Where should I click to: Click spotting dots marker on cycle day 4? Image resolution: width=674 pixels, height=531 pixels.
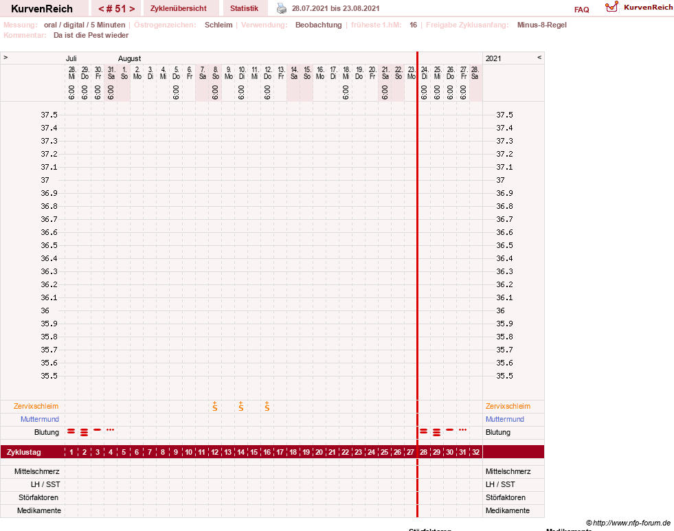pos(111,429)
